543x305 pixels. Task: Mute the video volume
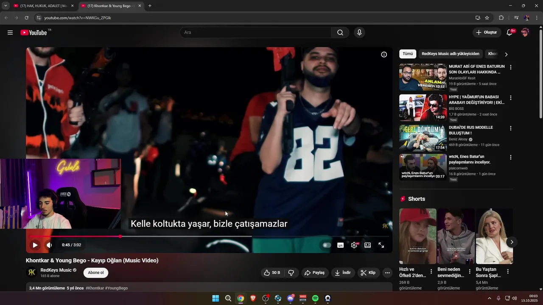(49, 245)
